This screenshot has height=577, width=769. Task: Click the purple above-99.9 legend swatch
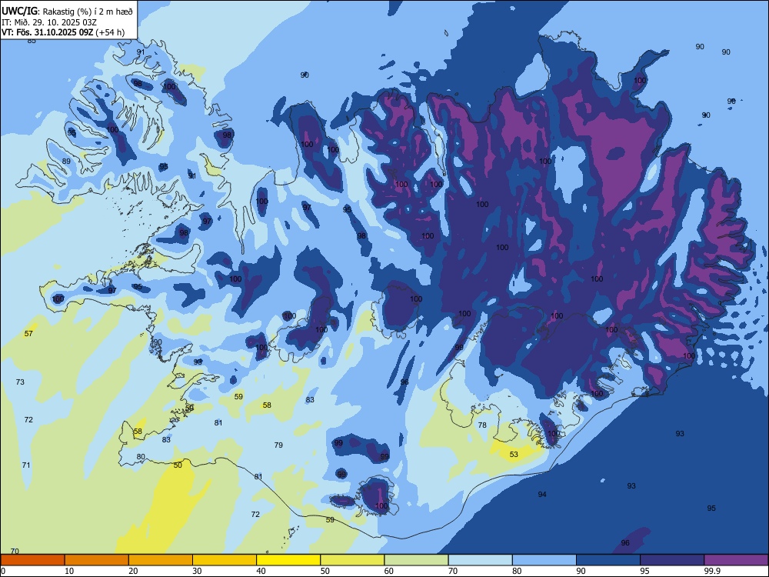coord(736,560)
